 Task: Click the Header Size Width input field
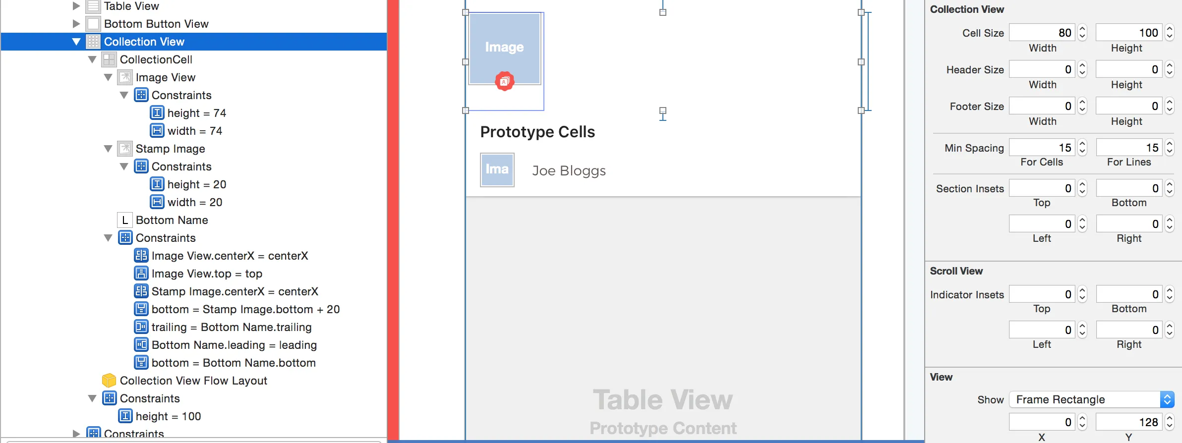(x=1042, y=69)
